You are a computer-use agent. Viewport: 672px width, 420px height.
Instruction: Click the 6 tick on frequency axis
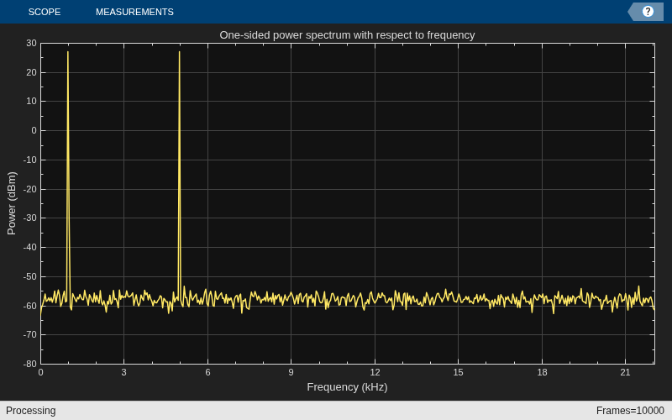pos(207,372)
